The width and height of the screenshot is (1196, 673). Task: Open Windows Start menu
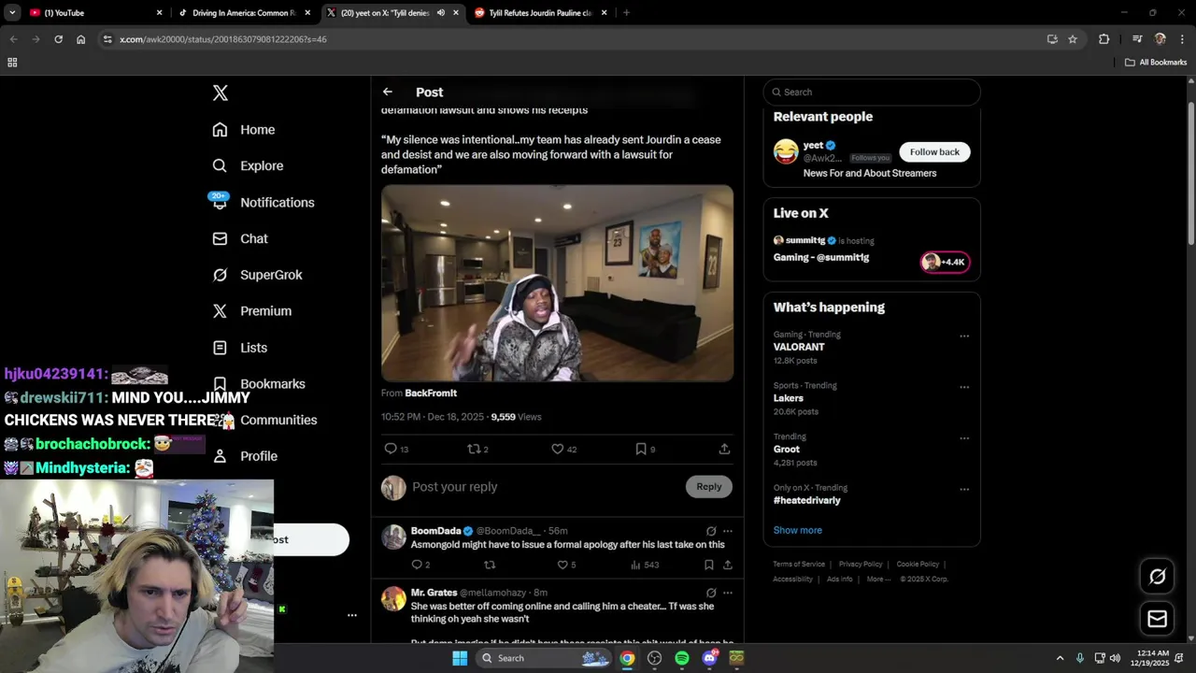(x=460, y=658)
